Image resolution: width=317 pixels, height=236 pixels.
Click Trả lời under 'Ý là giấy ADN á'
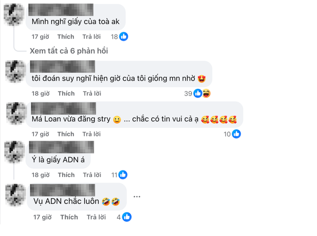pyautogui.click(x=92, y=175)
